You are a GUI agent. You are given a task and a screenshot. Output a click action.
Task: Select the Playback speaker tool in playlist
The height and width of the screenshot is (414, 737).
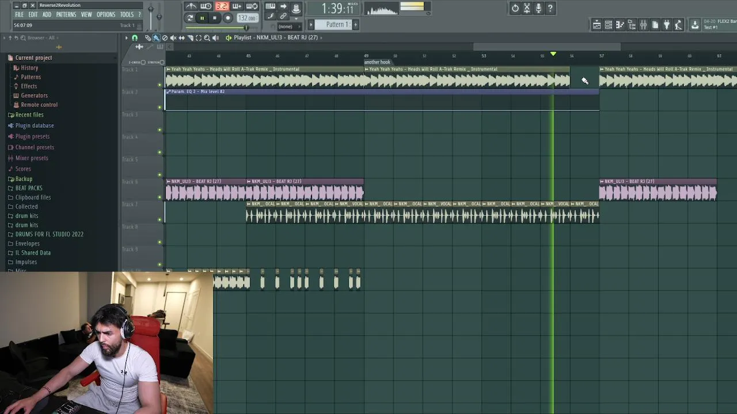[x=215, y=37]
